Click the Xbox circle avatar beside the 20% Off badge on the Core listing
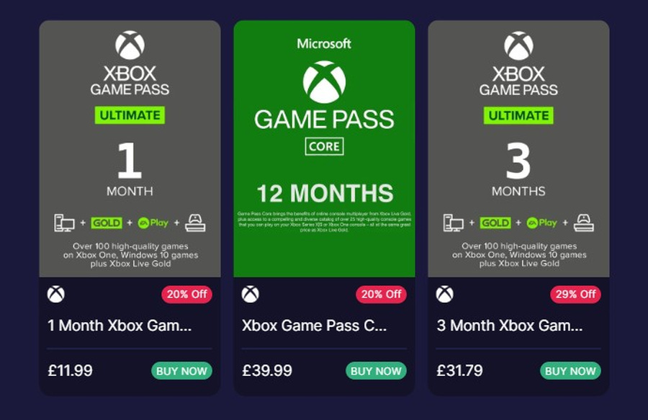The width and height of the screenshot is (648, 420). click(251, 295)
